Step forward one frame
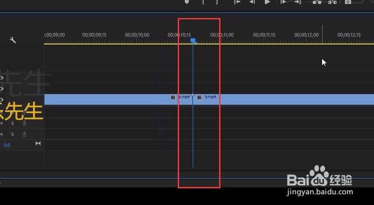Viewport: 374px width, 205px height. (283, 2)
